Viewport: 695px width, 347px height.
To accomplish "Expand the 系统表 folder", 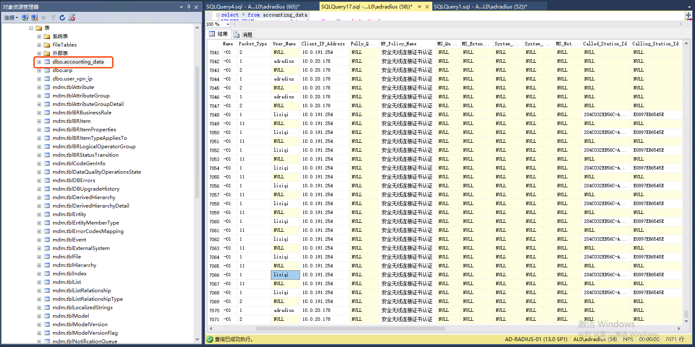I will coord(39,36).
